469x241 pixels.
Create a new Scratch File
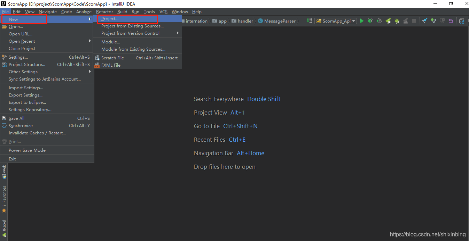tap(138, 58)
